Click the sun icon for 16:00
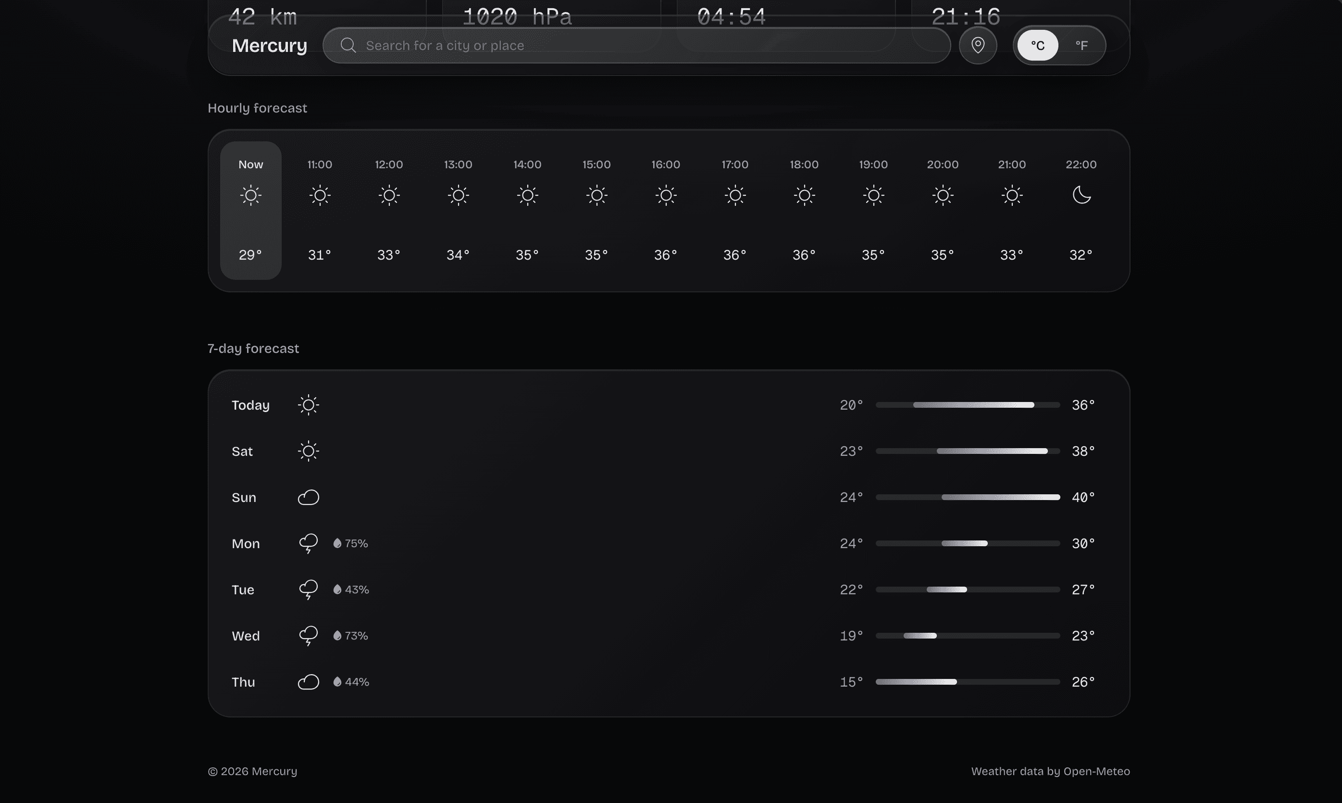 pos(666,195)
